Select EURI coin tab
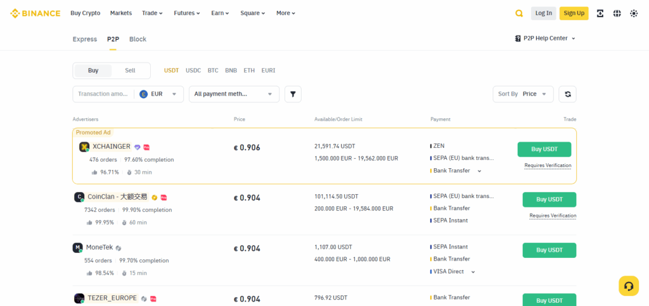The image size is (649, 306). coord(268,71)
